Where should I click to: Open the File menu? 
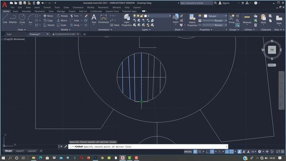pos(13,7)
